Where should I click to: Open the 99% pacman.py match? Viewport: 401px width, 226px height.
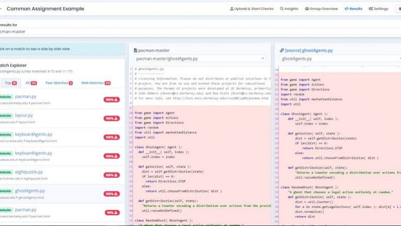26,210
